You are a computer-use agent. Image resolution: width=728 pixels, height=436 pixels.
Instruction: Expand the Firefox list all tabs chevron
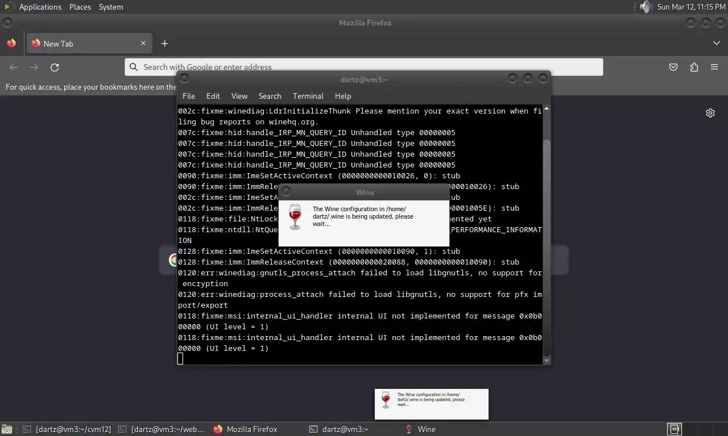tap(716, 43)
